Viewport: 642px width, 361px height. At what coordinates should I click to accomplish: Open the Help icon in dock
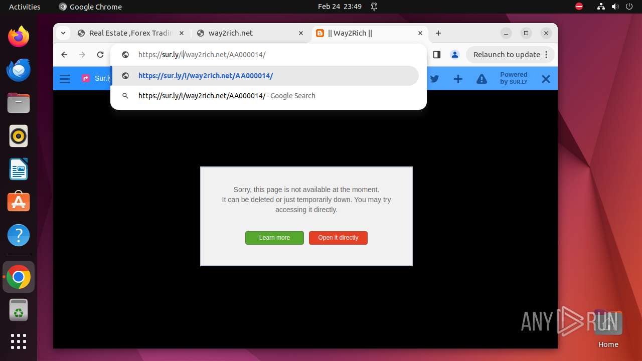(x=19, y=235)
